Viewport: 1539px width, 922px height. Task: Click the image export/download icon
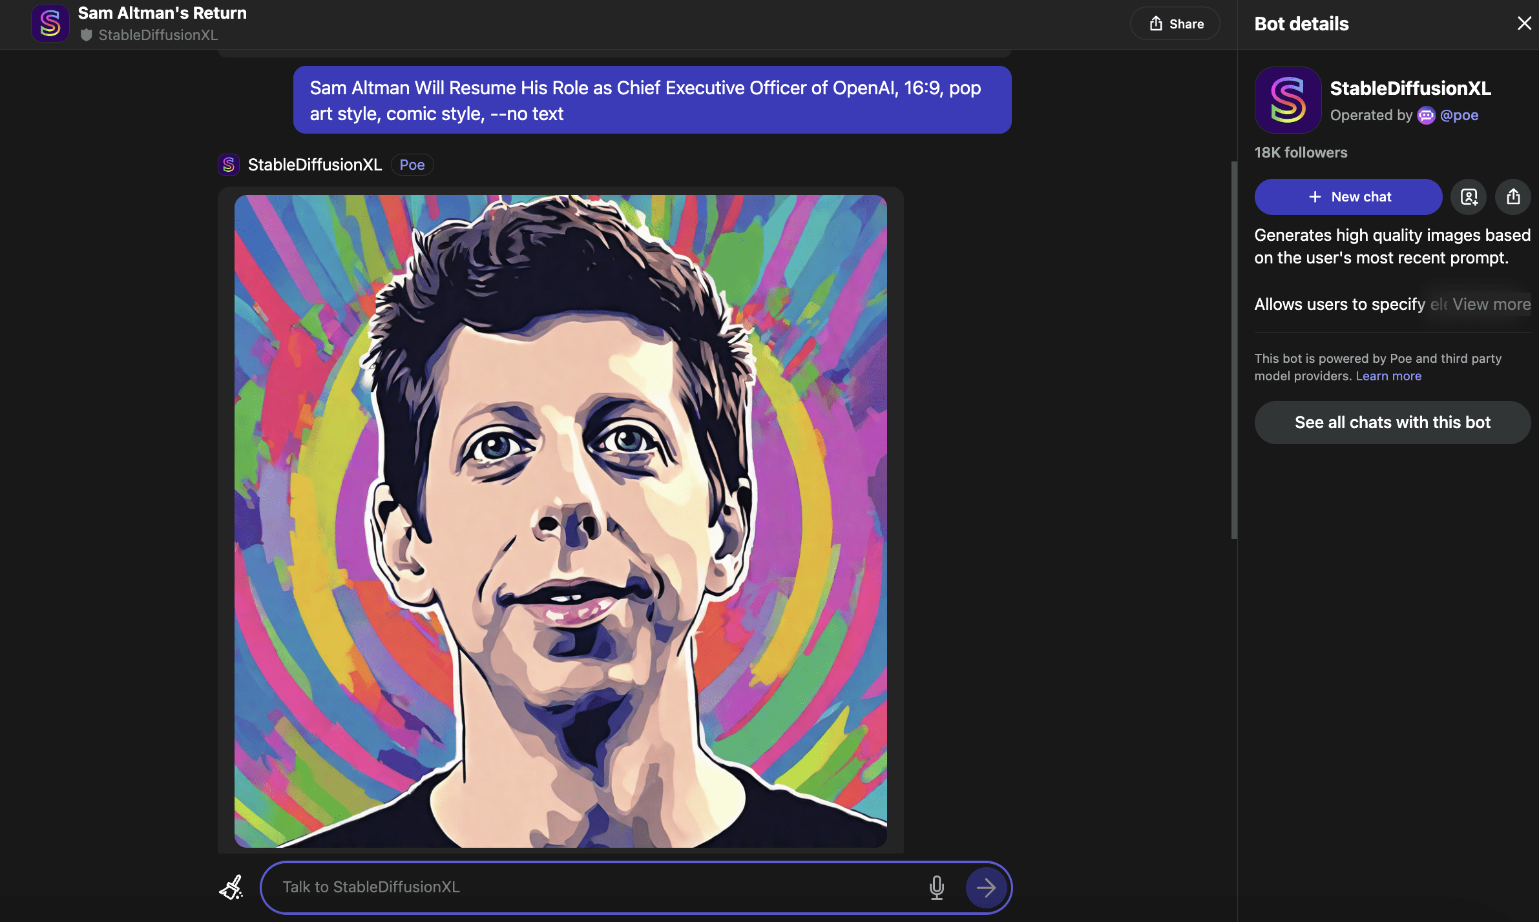pos(1513,196)
